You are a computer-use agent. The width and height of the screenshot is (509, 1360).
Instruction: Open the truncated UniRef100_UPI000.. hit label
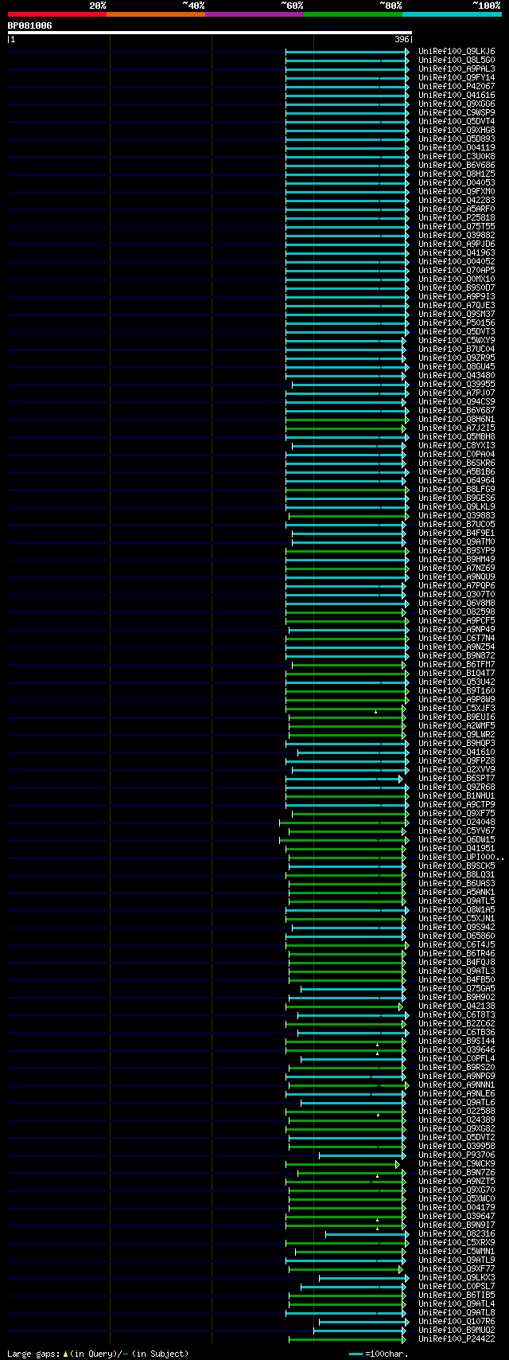[460, 857]
